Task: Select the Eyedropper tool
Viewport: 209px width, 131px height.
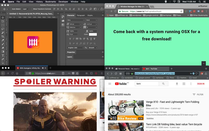Action: [x=3, y=40]
